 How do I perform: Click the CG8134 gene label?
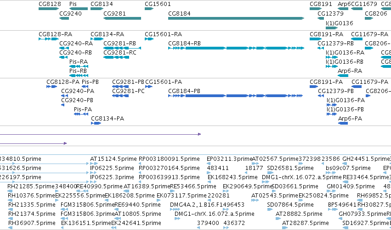click(x=102, y=4)
